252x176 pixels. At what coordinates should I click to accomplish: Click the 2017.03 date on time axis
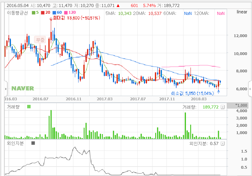coord(104,99)
